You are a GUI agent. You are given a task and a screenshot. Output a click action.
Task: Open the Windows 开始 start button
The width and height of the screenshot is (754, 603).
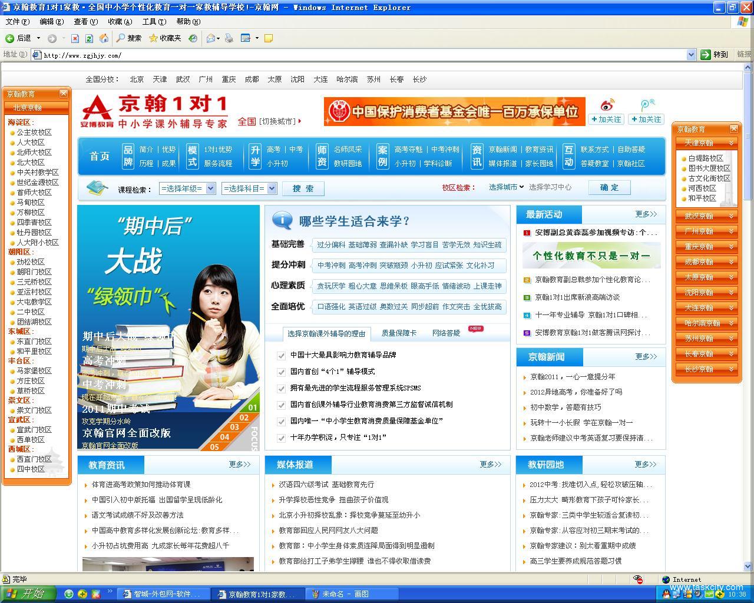point(28,594)
